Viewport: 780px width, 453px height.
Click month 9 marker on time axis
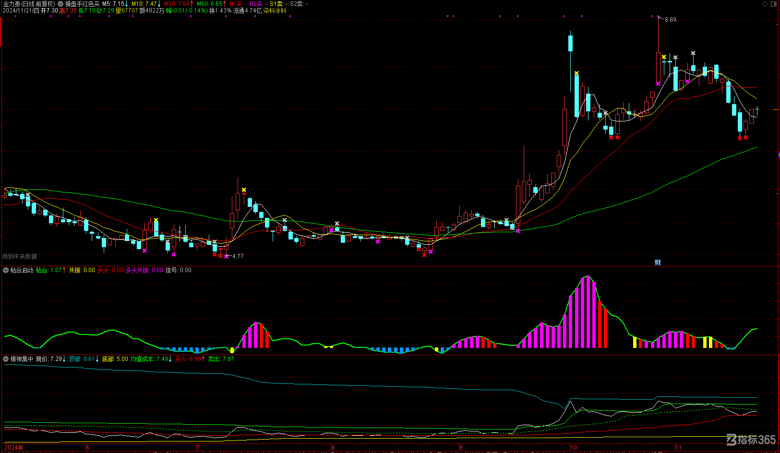click(461, 448)
